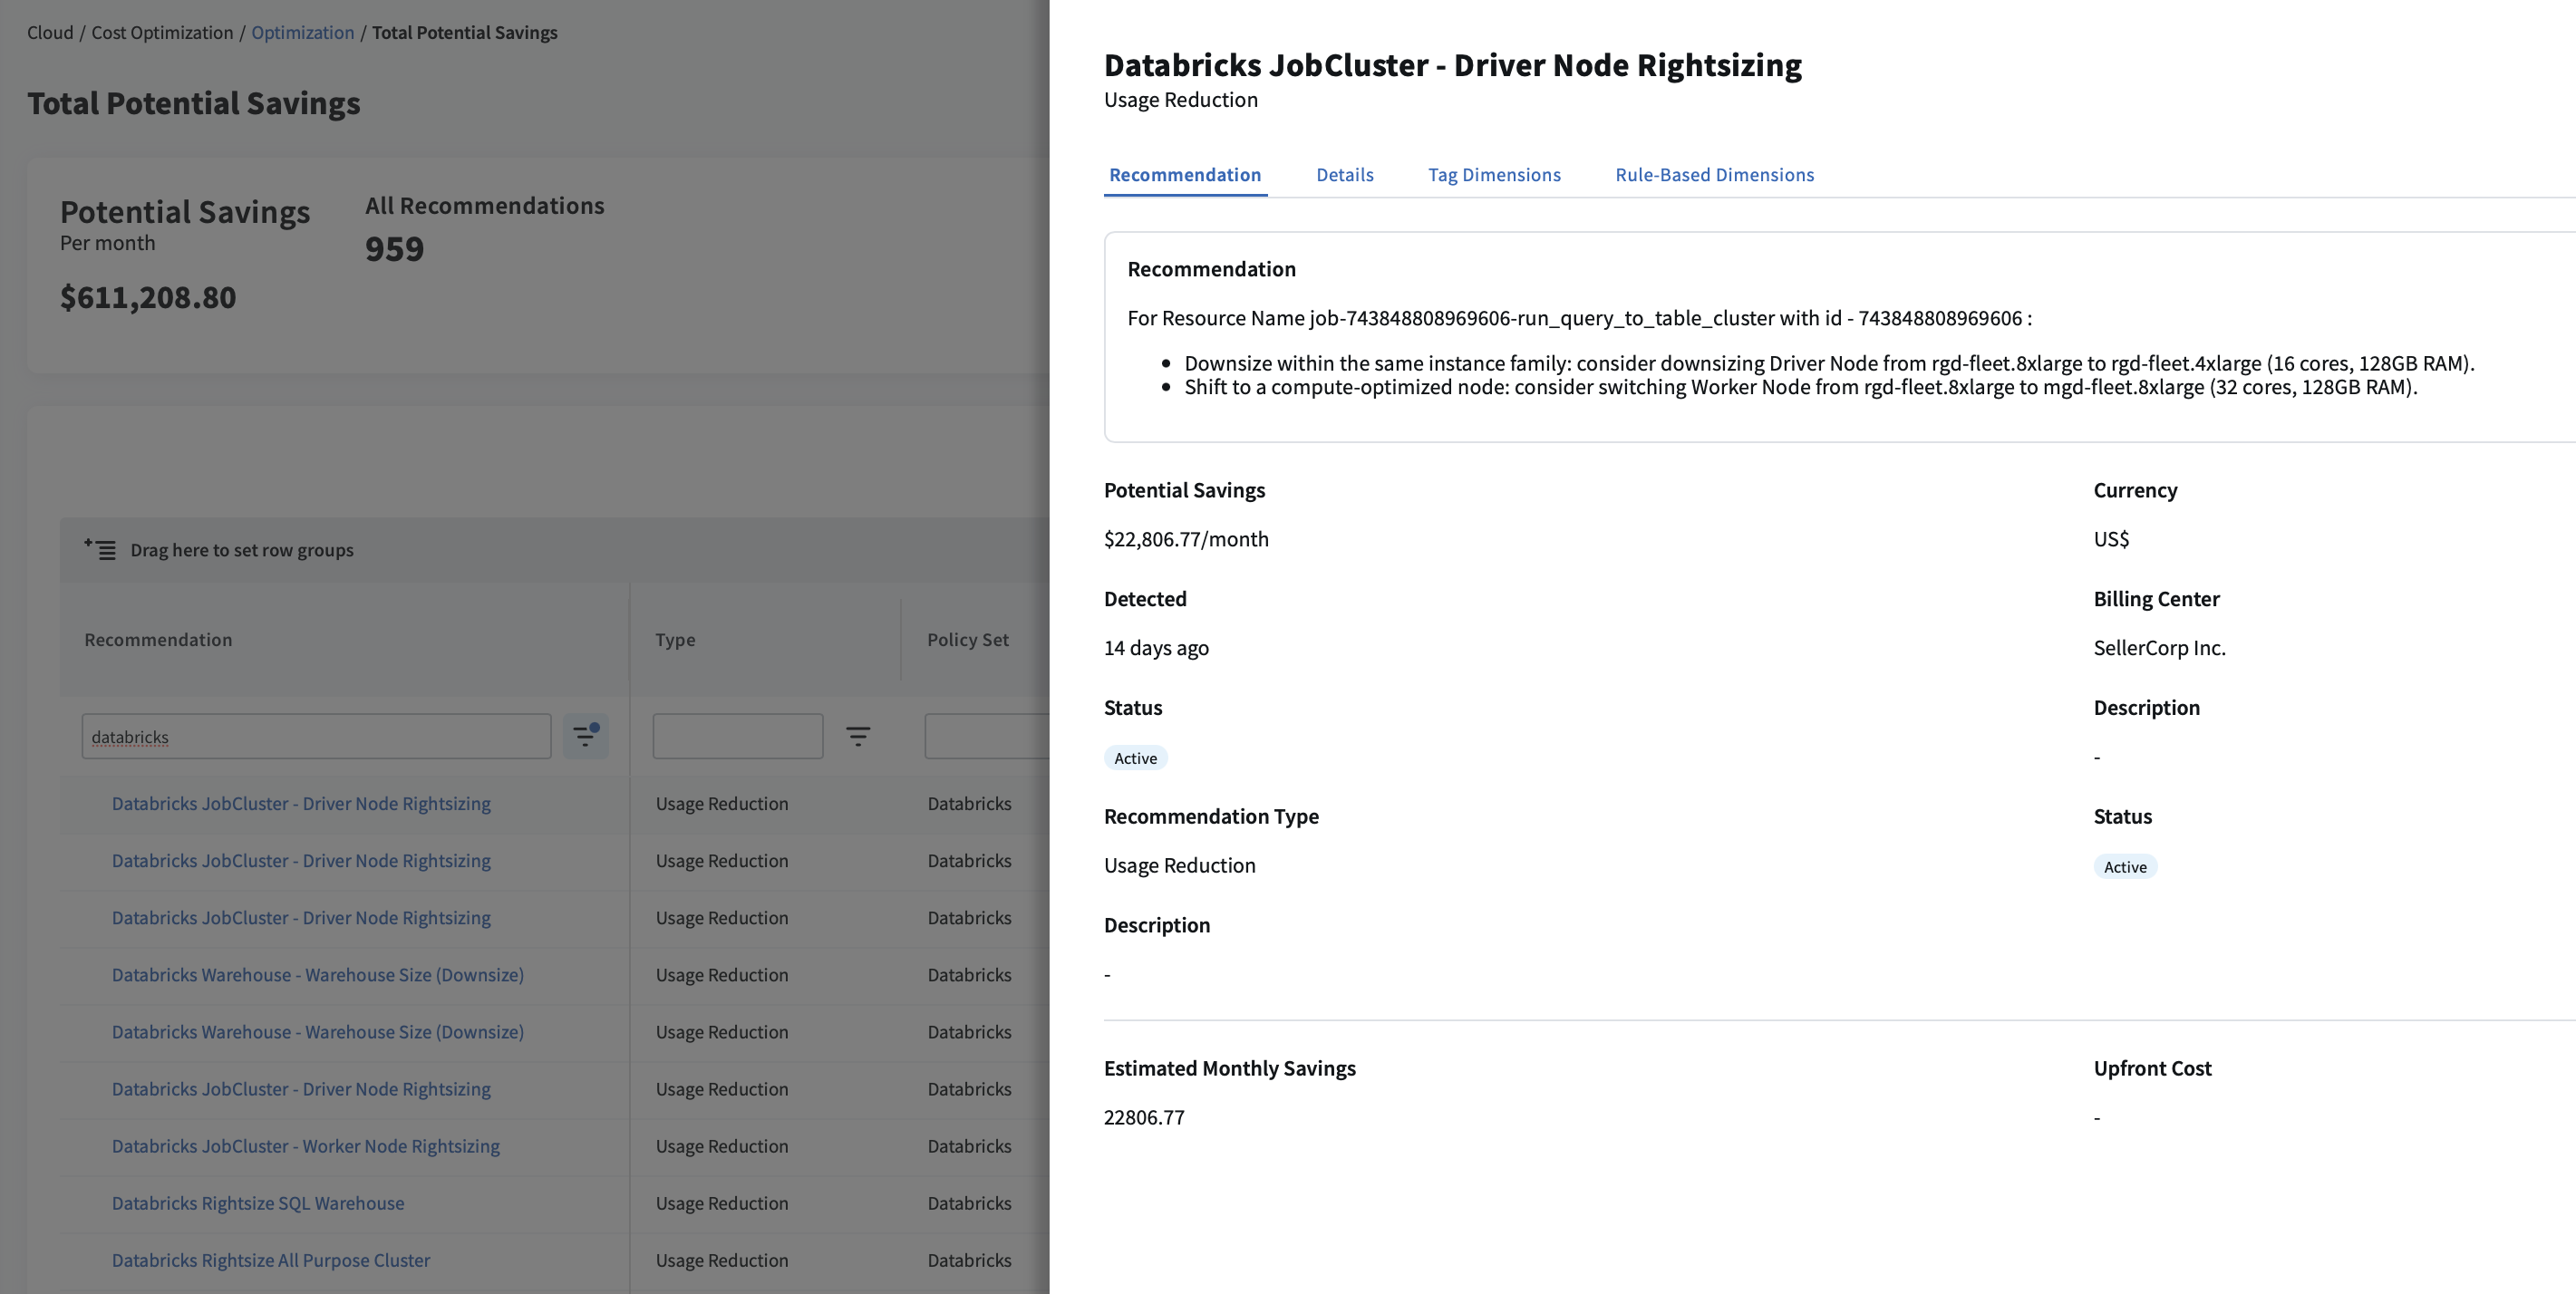The width and height of the screenshot is (2576, 1294).
Task: Click the Cloud breadcrumb
Action: 50,32
